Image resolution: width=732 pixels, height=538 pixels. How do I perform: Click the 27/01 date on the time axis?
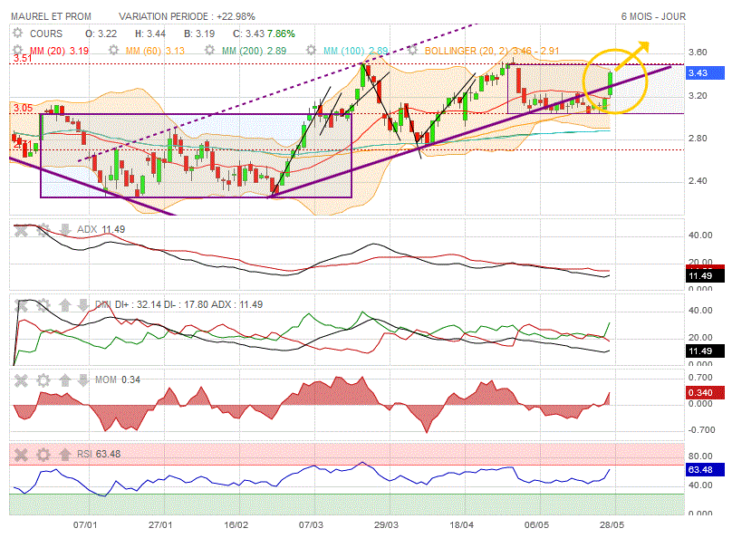tap(160, 525)
